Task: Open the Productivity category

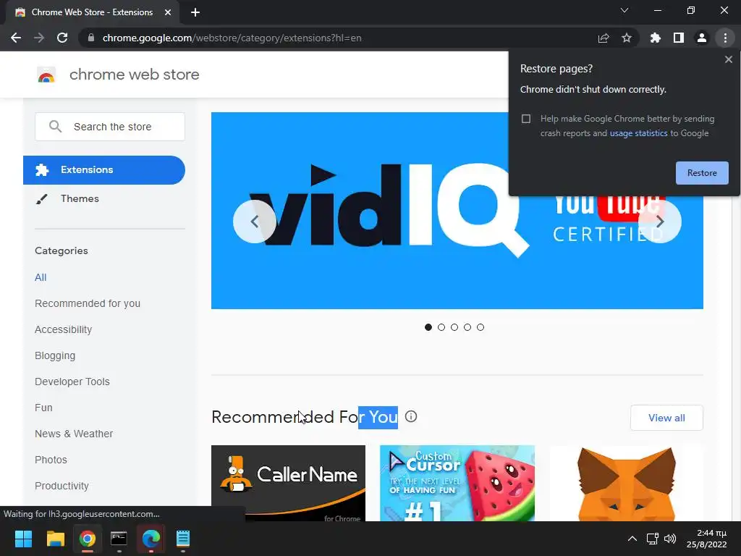Action: [x=62, y=486]
